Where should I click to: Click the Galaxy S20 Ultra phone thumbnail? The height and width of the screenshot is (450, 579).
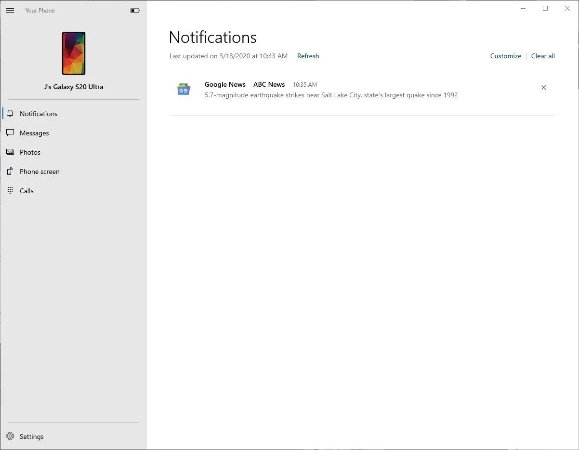pos(74,53)
